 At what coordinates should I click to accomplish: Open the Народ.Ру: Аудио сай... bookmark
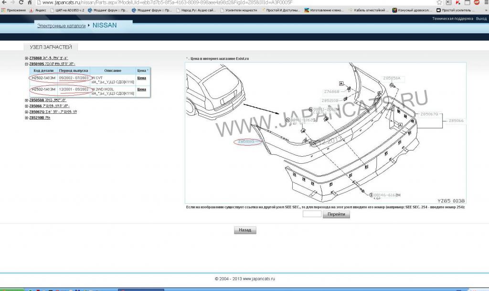[x=196, y=10]
